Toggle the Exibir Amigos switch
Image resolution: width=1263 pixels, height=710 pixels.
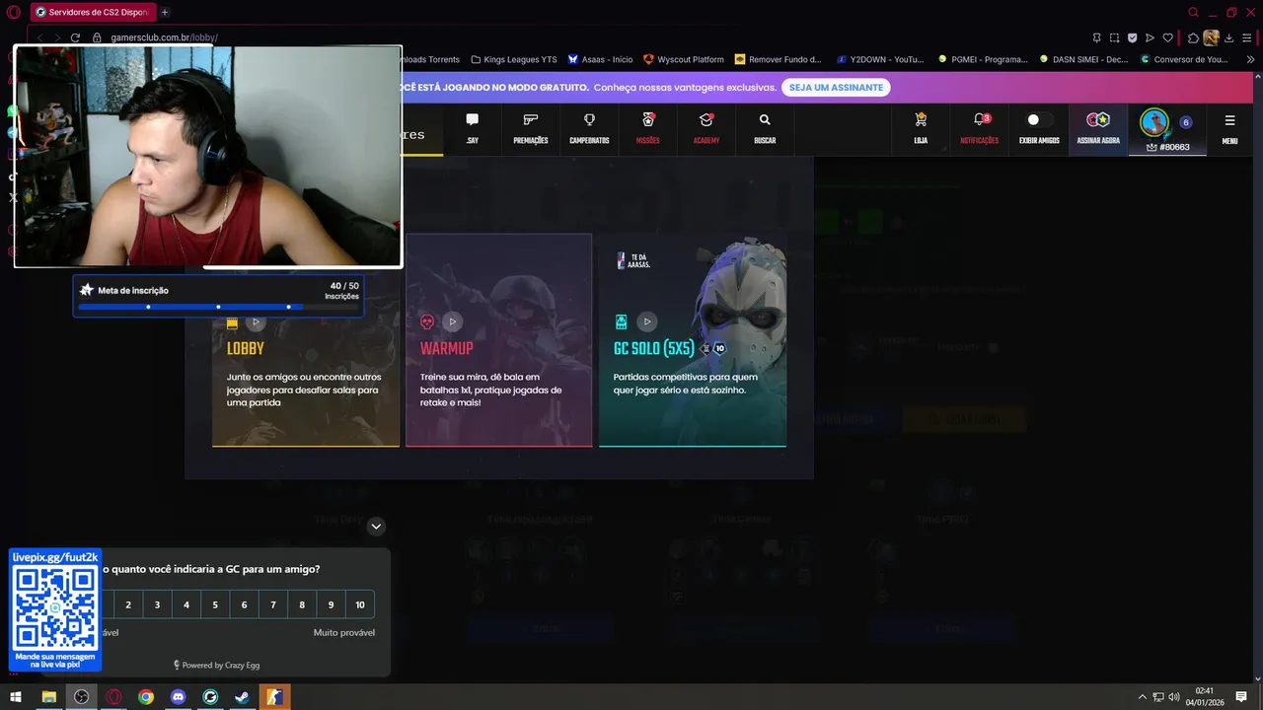point(1039,119)
